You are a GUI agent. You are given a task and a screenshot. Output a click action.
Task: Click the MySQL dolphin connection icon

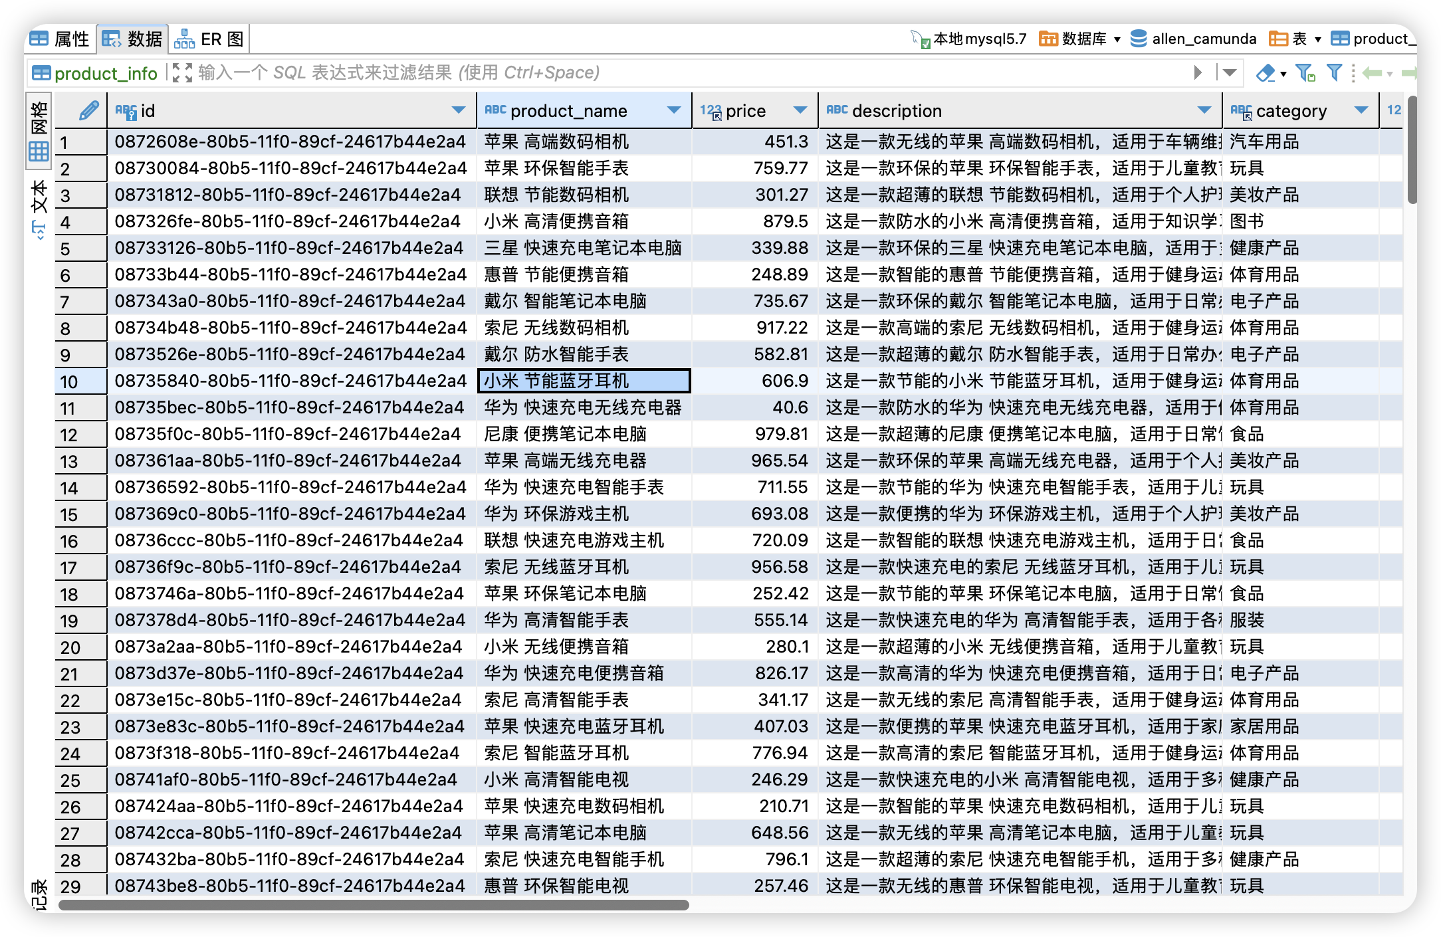pyautogui.click(x=921, y=39)
